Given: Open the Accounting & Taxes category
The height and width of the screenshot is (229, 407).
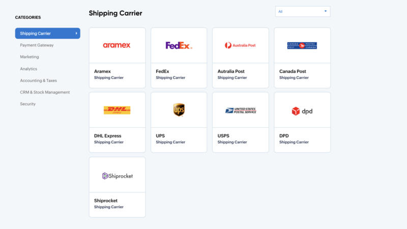Looking at the screenshot, I should pos(38,80).
